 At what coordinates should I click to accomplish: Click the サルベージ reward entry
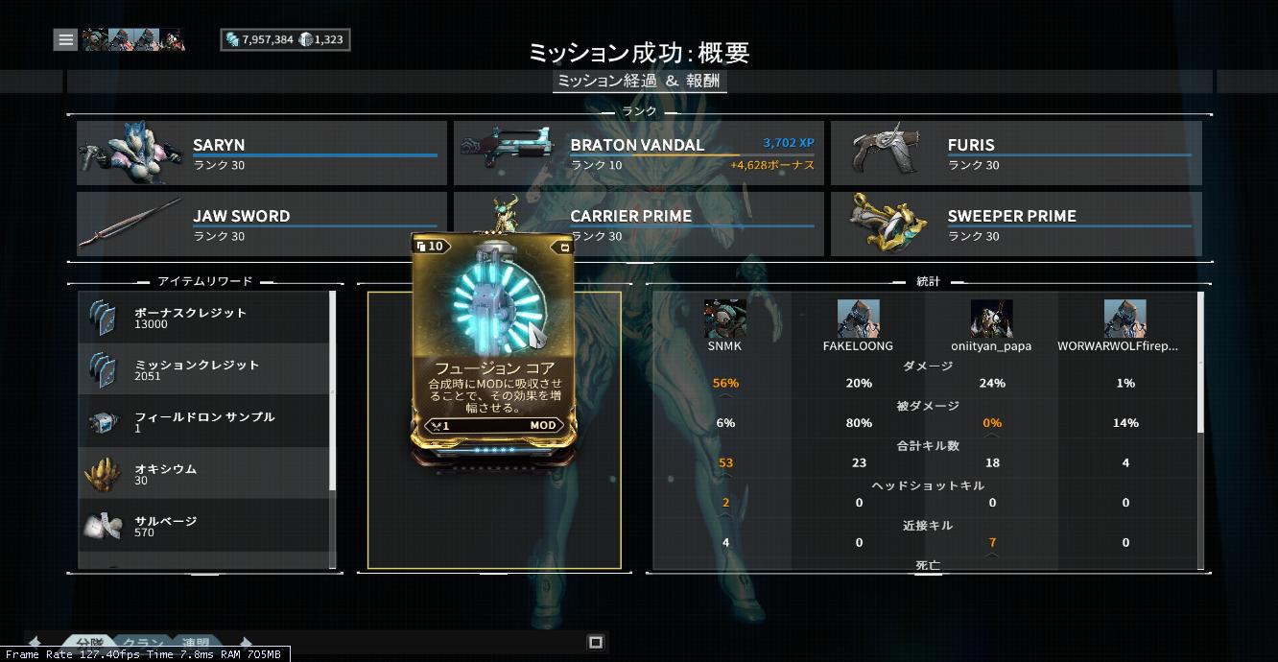203,526
